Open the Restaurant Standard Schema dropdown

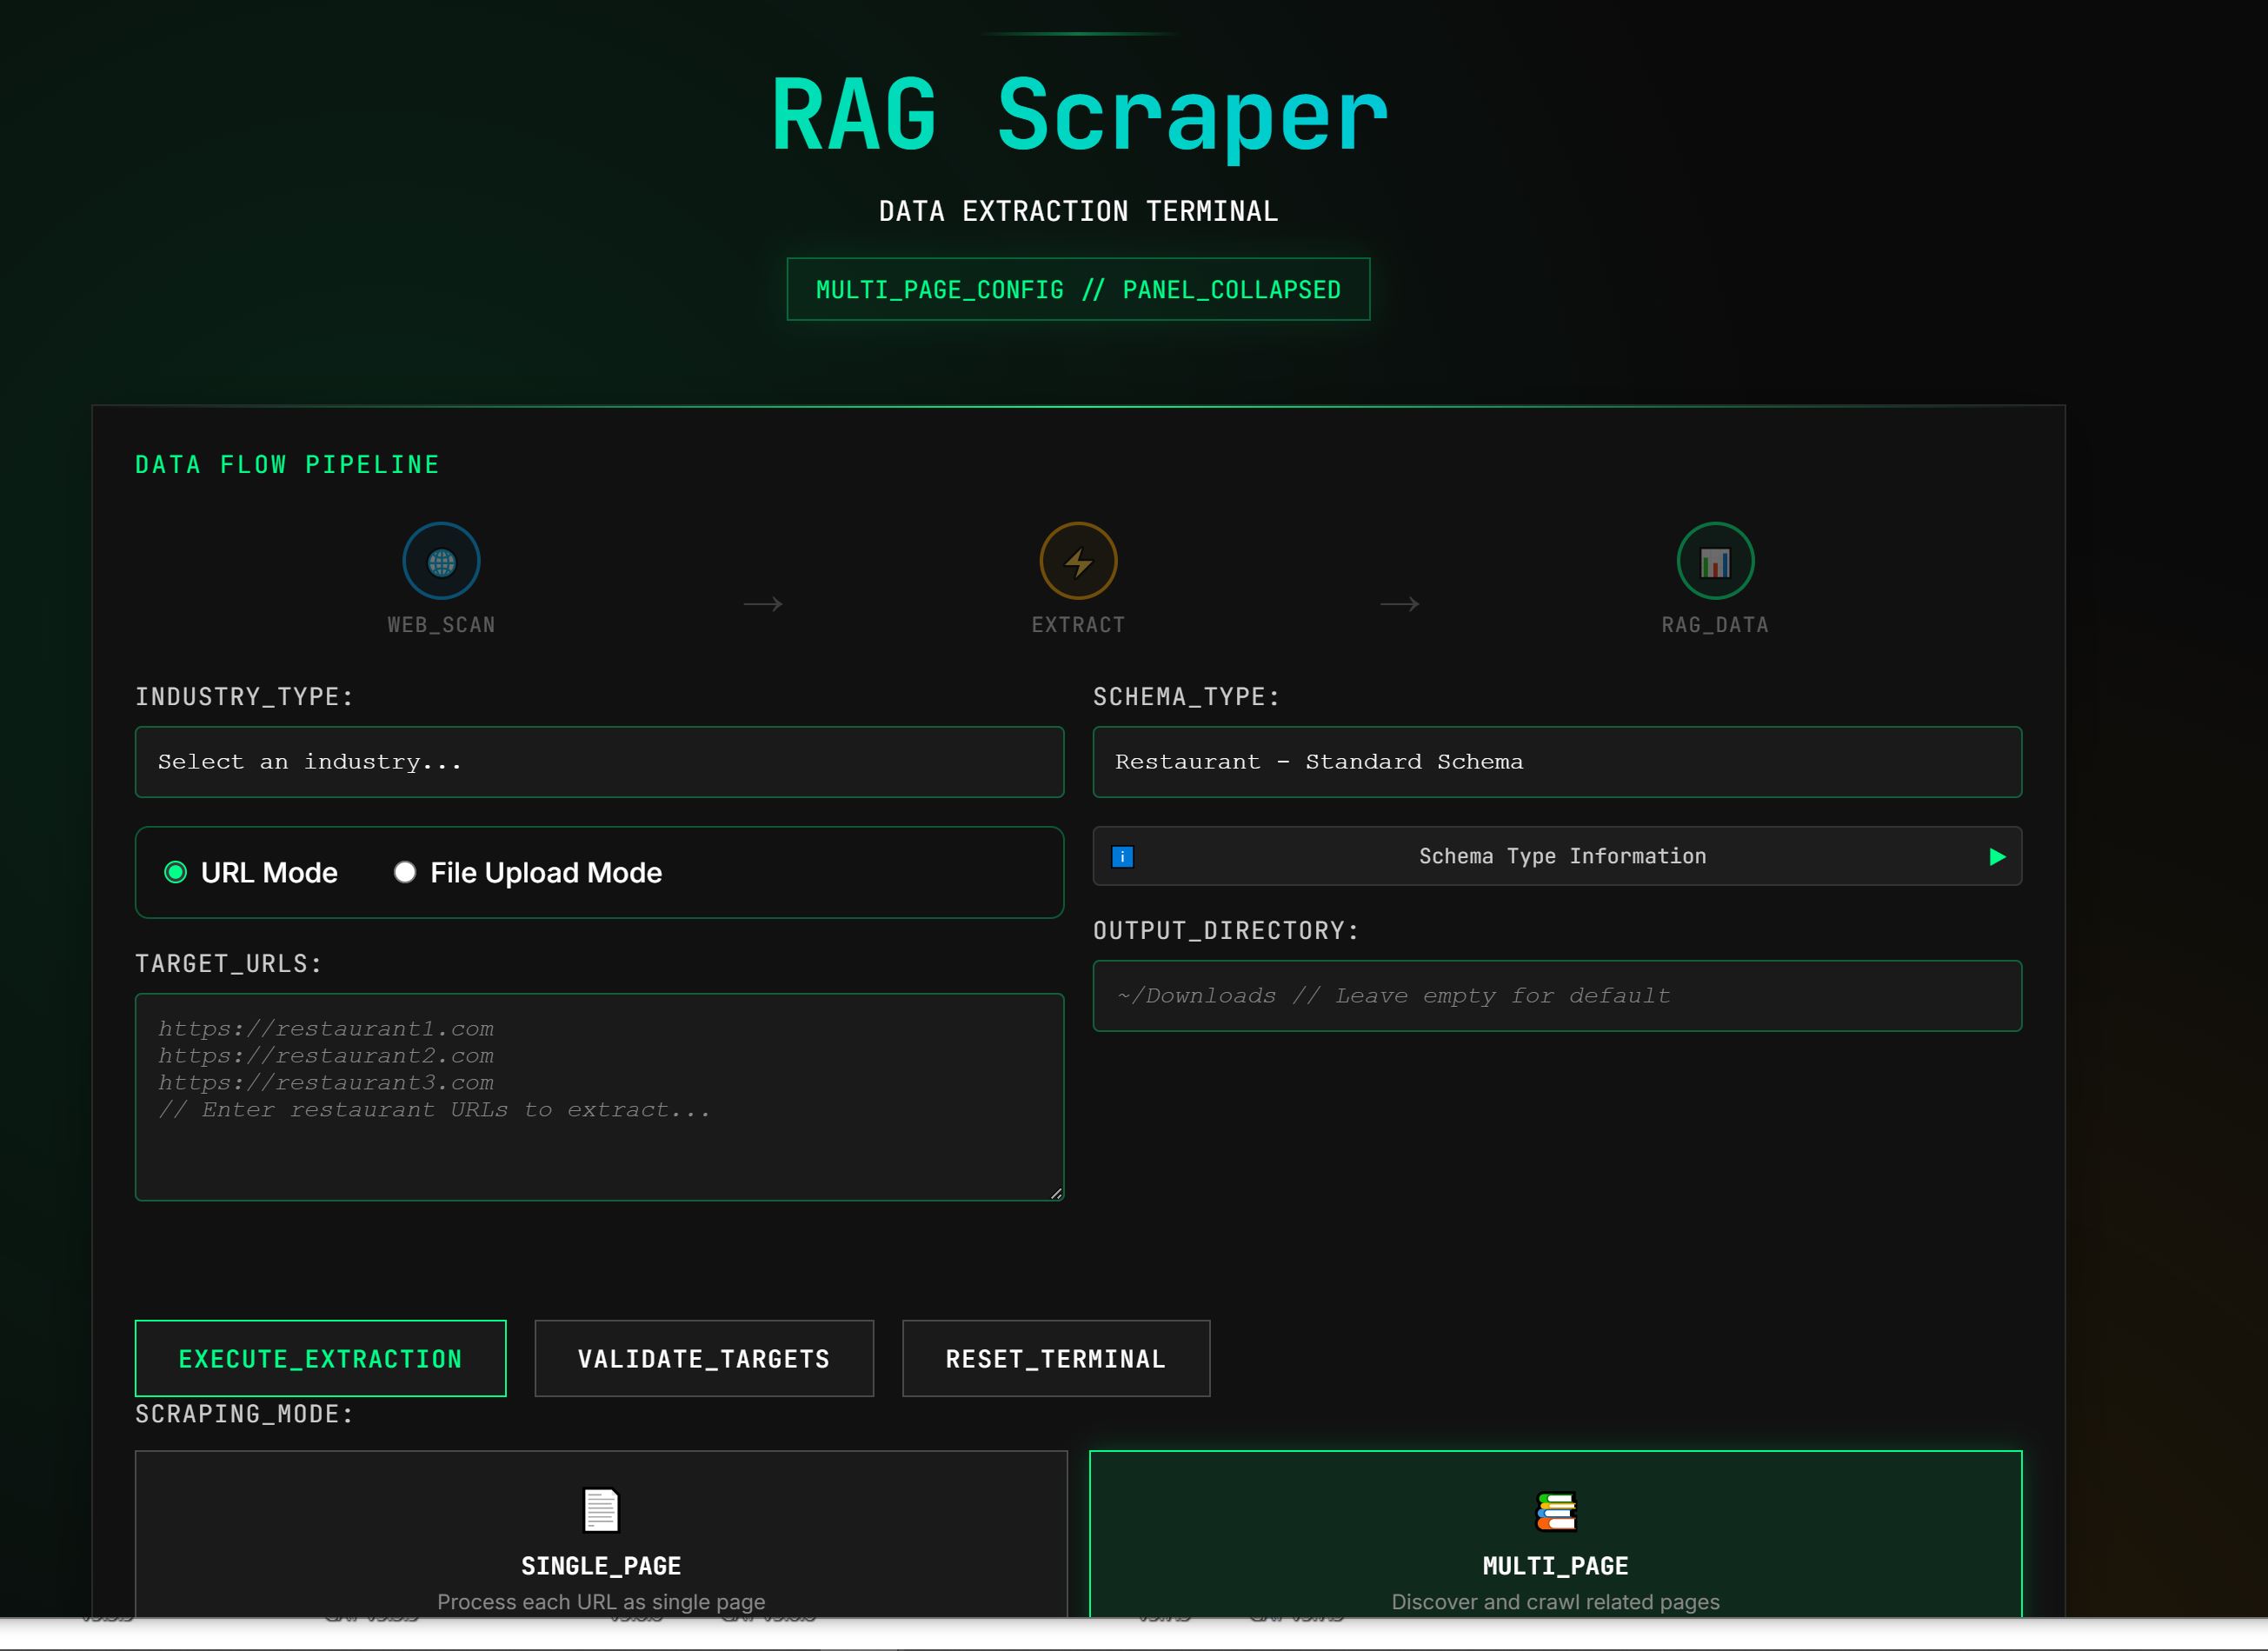pos(1557,762)
